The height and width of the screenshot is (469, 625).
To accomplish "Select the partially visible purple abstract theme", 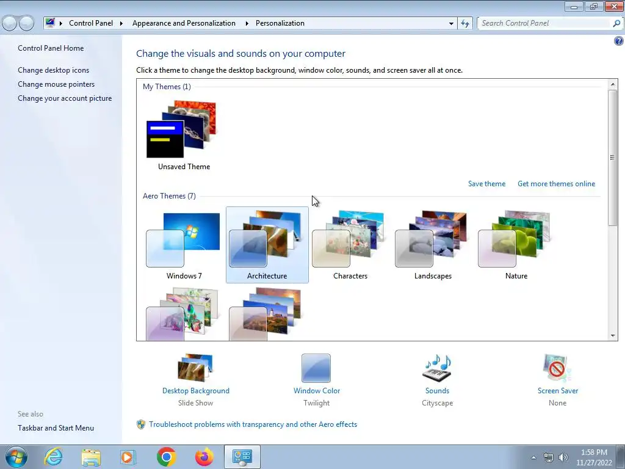I will click(182, 314).
